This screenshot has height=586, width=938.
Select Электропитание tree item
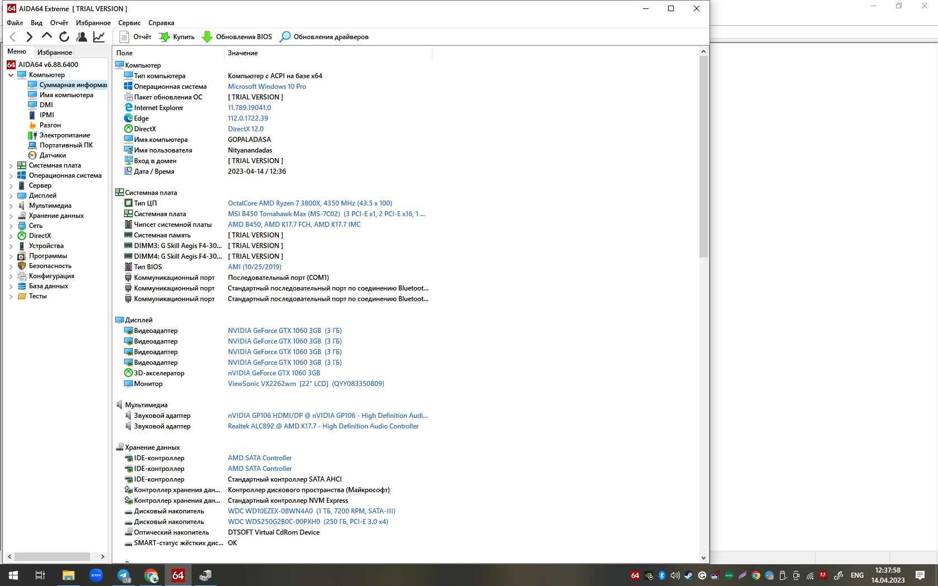point(59,135)
